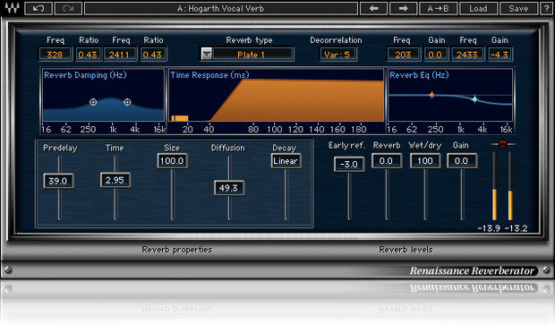Select the damping high Freq value 2411

[119, 54]
